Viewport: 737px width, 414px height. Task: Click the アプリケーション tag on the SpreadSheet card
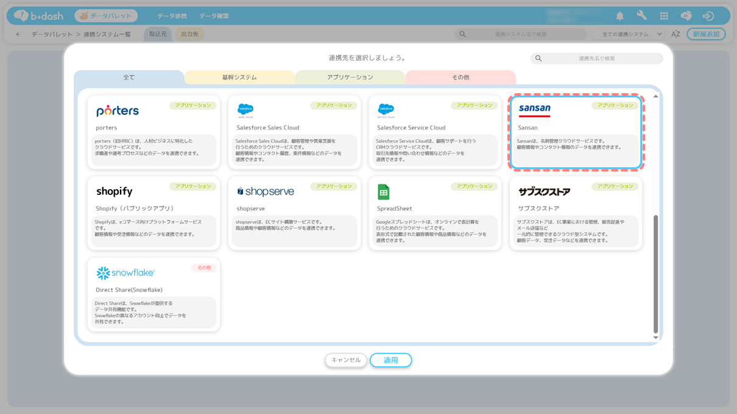pos(474,186)
